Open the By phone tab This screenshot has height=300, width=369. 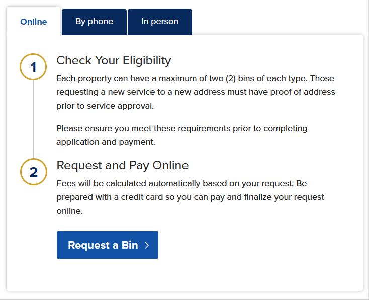coord(94,22)
